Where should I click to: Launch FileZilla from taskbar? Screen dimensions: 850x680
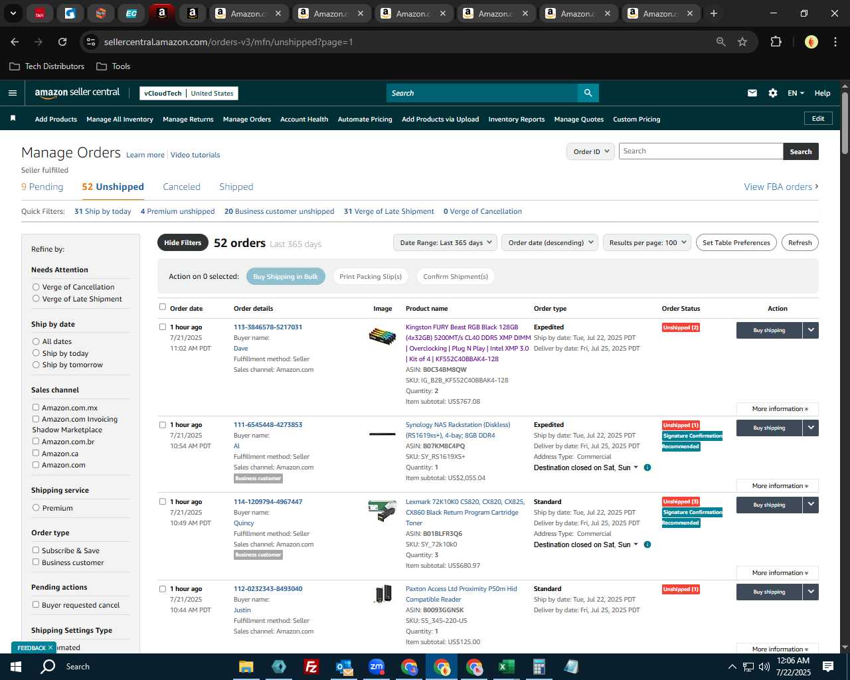coord(311,667)
